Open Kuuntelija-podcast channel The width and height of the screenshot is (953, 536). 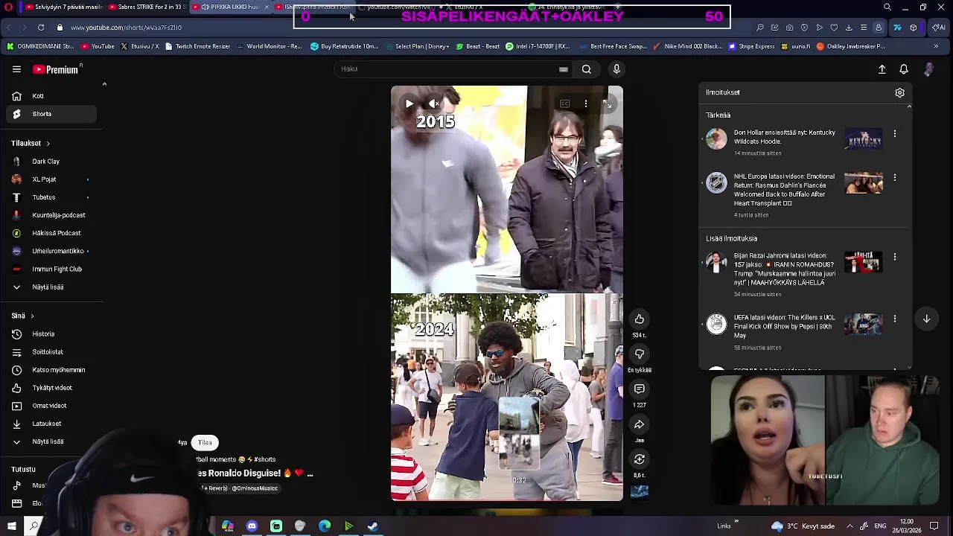coord(52,215)
